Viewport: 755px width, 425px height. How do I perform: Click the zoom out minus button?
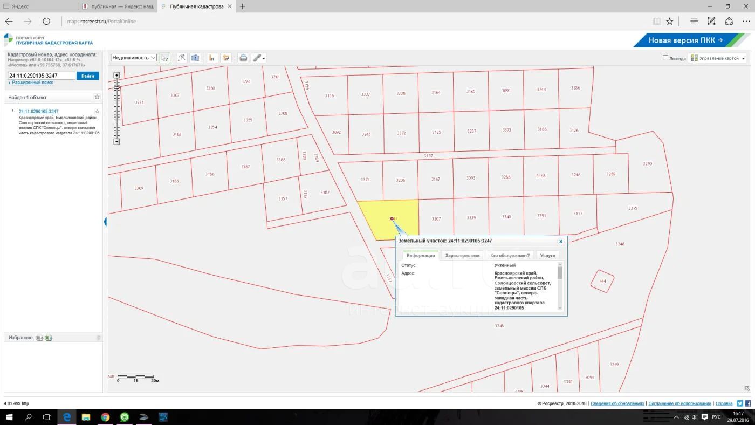116,142
